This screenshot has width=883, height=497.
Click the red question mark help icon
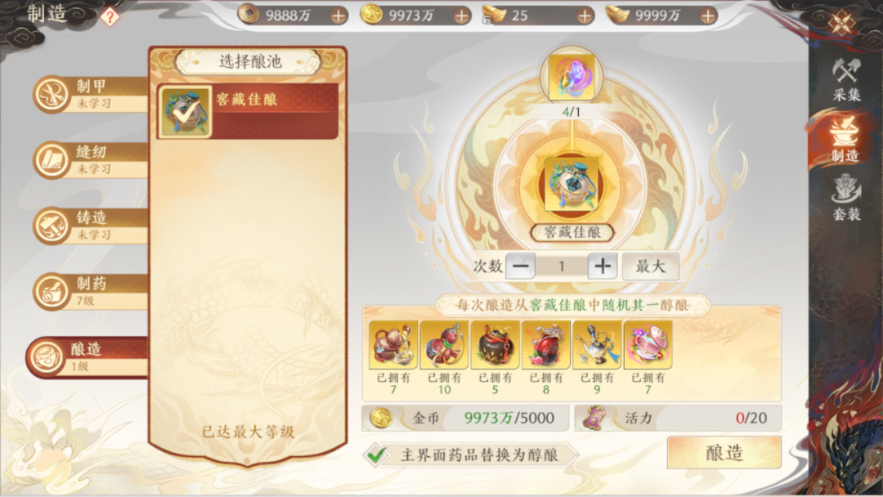(x=110, y=17)
